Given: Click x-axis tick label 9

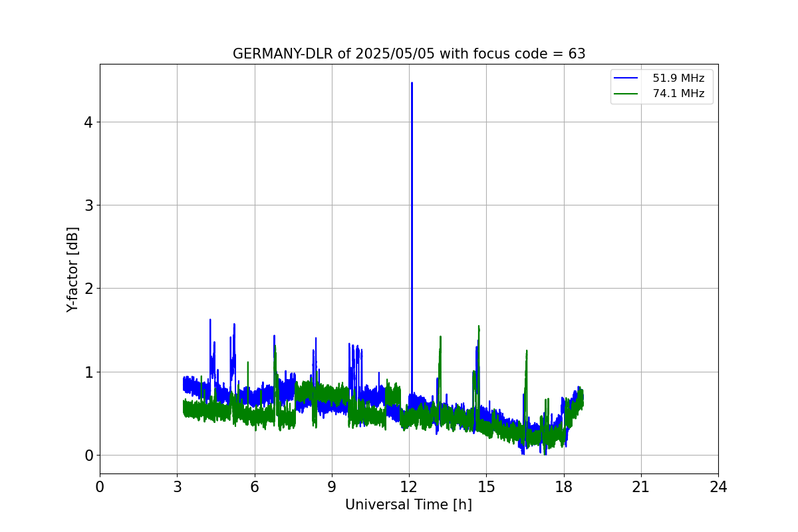Looking at the screenshot, I should click(x=332, y=487).
